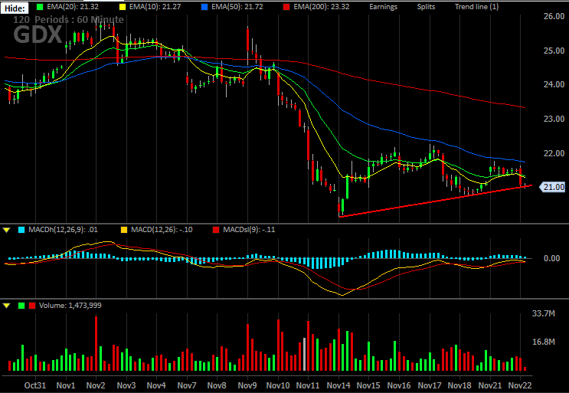Click the Nov14 date label

338,385
